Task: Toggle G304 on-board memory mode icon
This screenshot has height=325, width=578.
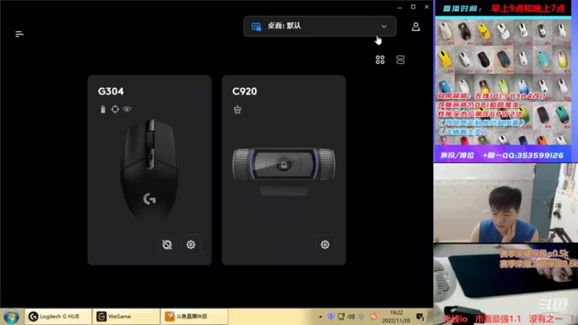Action: coord(167,244)
